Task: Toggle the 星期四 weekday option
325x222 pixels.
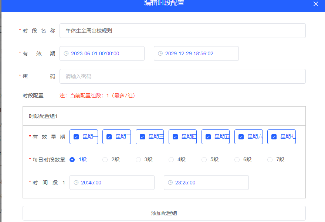Action: point(175,137)
